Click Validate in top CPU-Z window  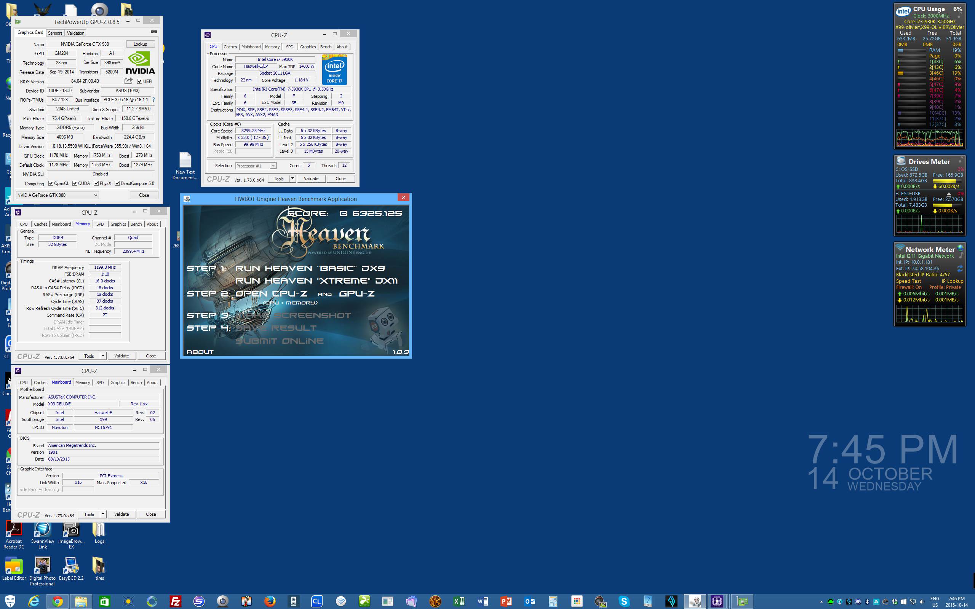(x=311, y=179)
